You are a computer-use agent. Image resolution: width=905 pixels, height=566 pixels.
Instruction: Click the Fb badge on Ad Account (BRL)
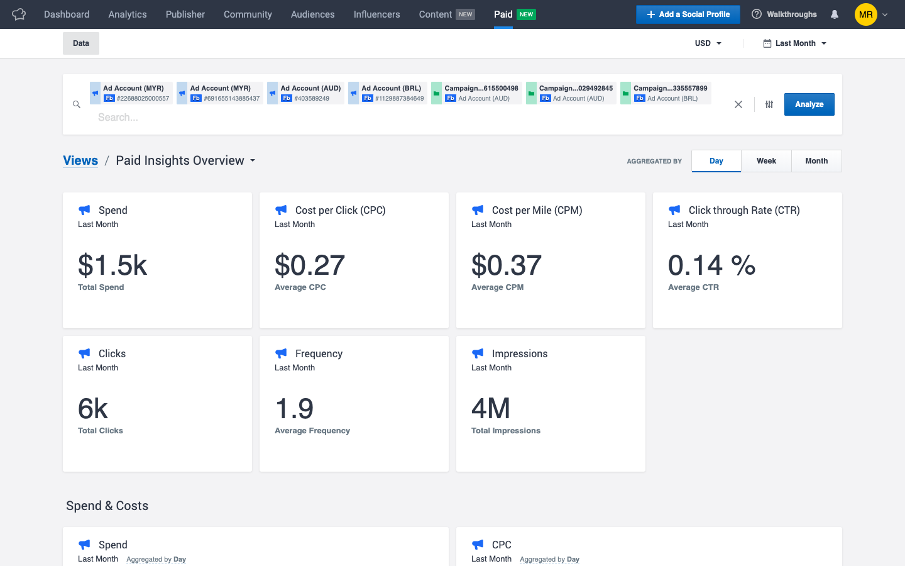pos(367,98)
